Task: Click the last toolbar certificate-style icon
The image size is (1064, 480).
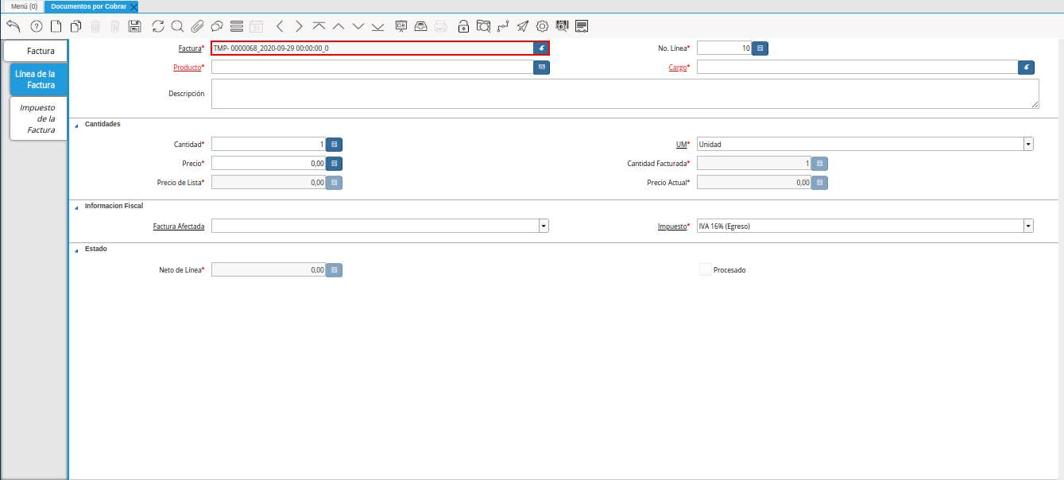Action: pos(582,26)
